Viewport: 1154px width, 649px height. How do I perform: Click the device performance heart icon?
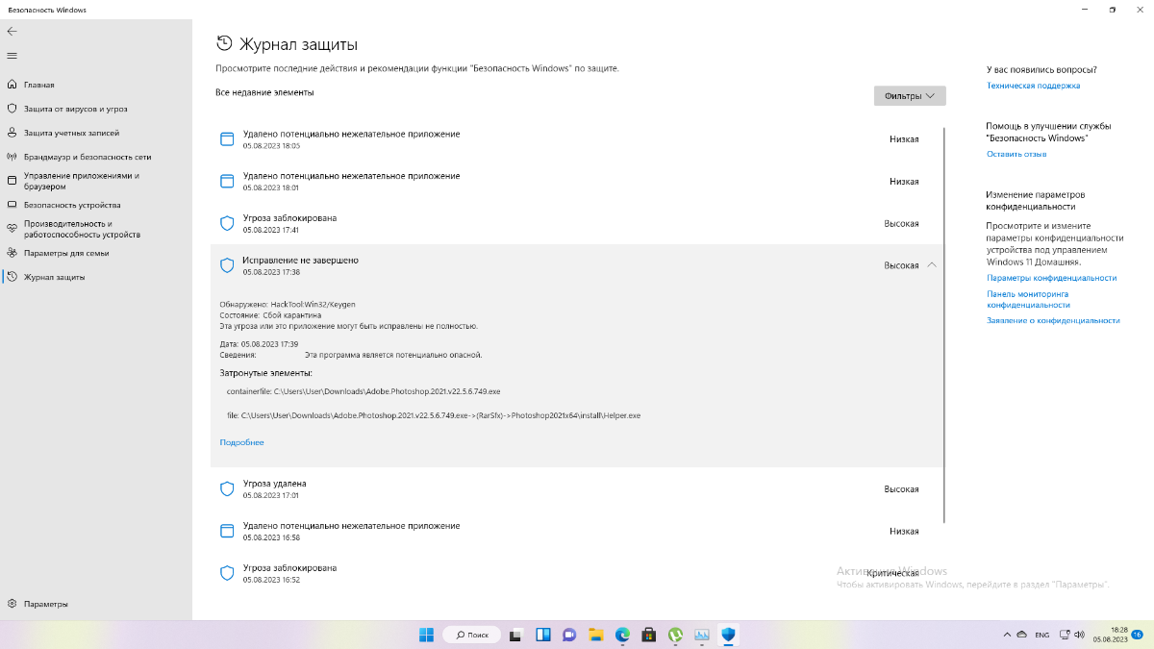coord(12,229)
